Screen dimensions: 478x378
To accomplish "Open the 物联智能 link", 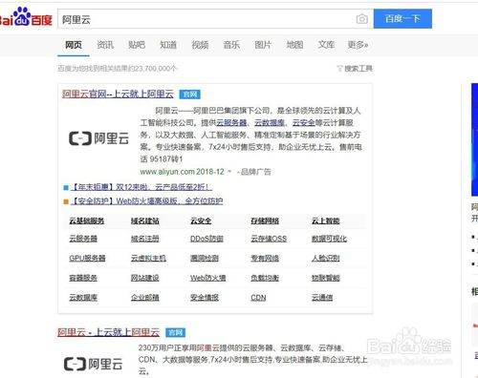I will 326,278.
